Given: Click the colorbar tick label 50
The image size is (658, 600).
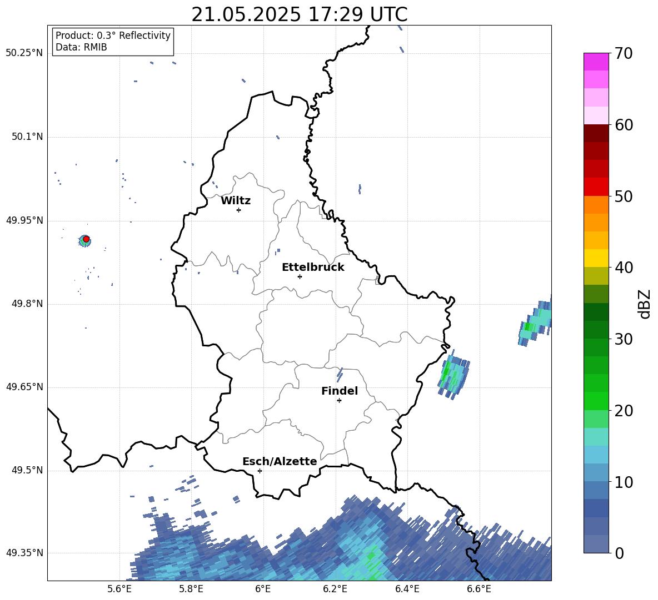Looking at the screenshot, I should pos(624,196).
